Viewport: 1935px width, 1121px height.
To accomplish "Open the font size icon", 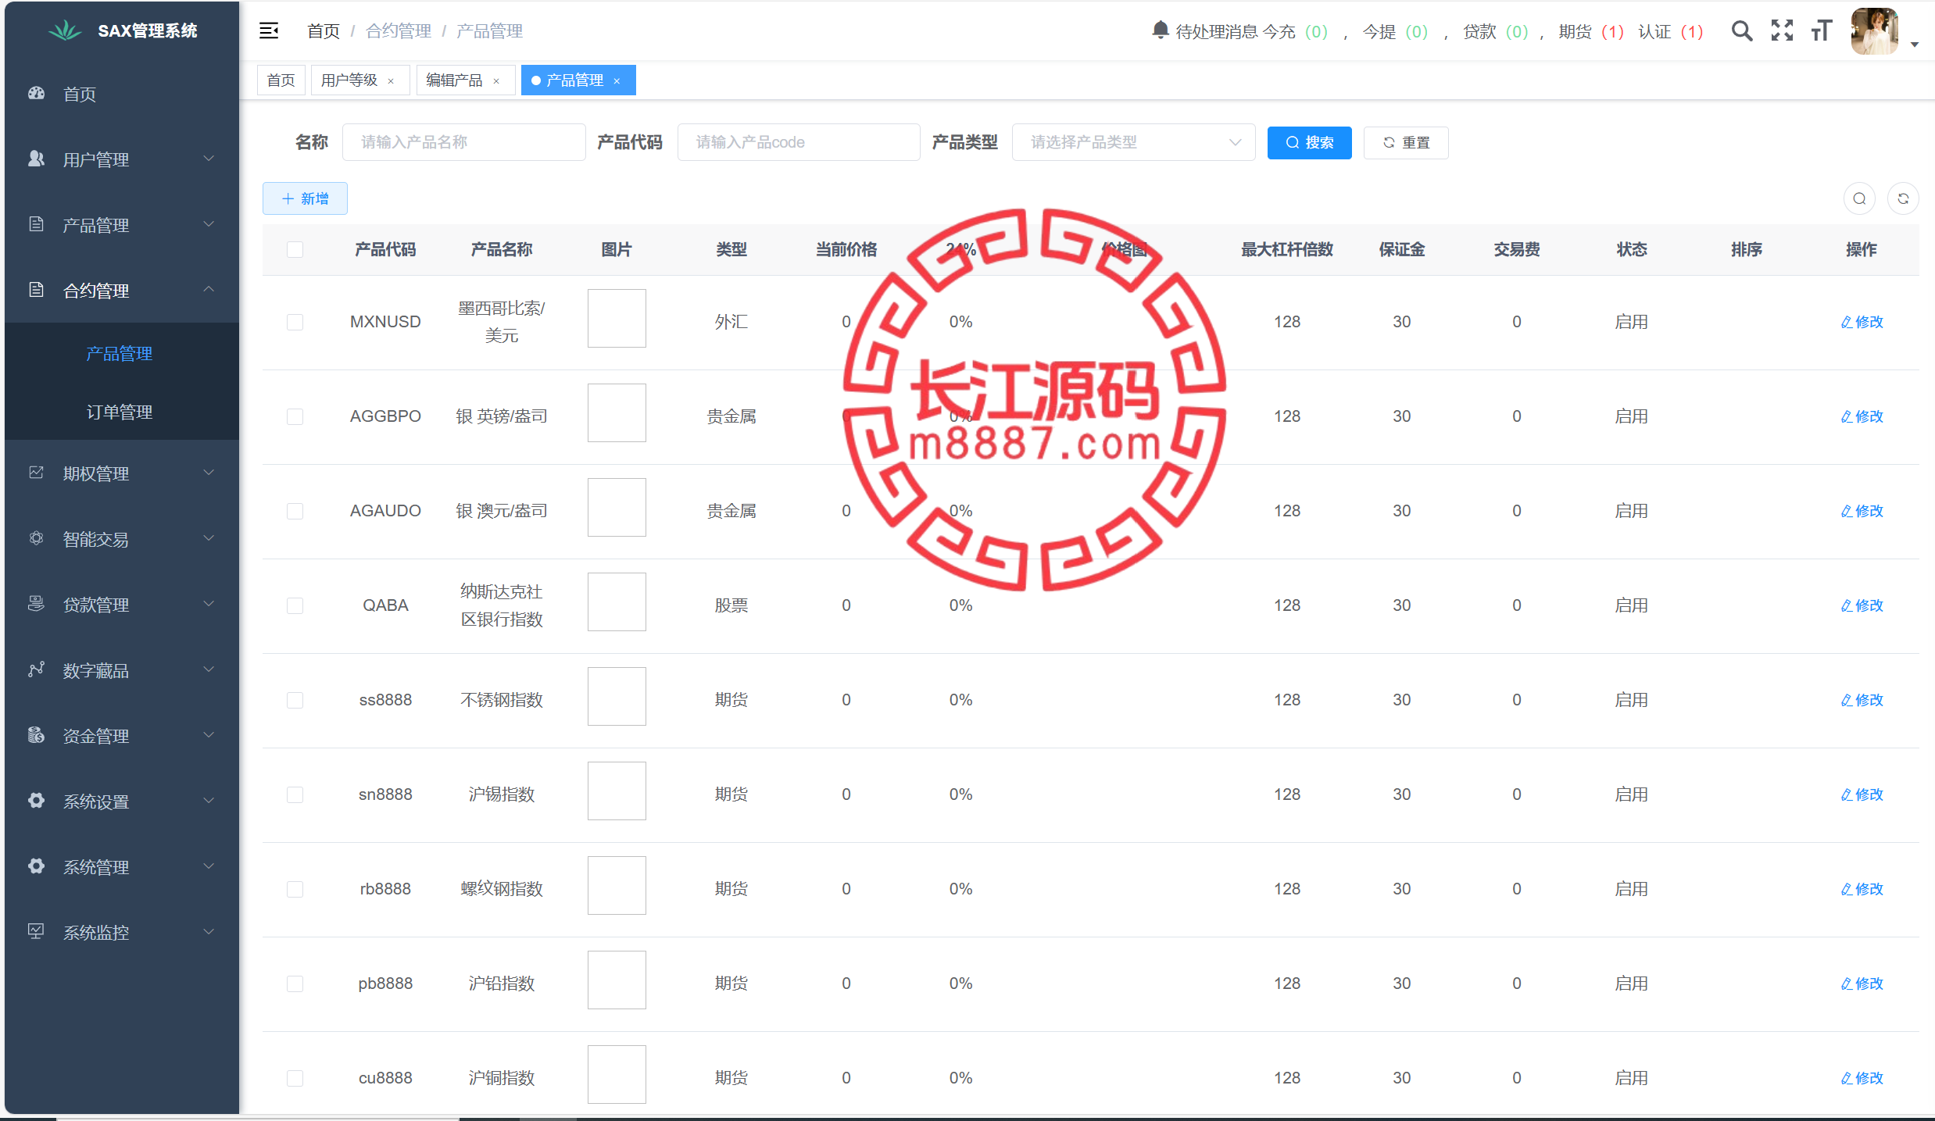I will point(1822,31).
